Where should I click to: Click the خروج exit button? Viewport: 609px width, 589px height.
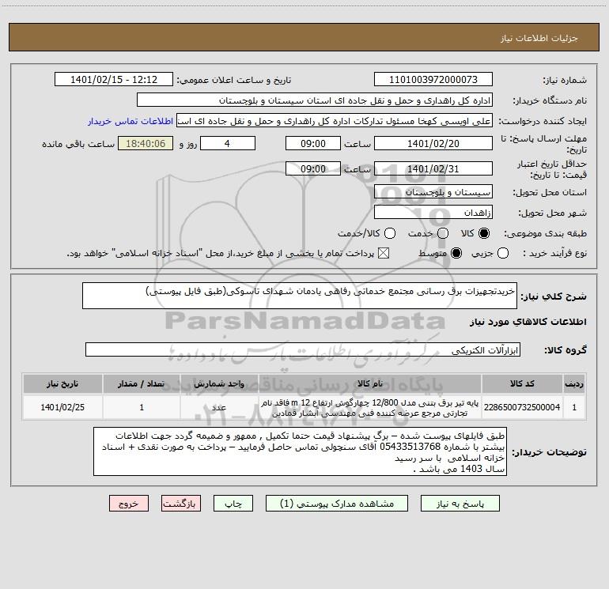click(129, 504)
